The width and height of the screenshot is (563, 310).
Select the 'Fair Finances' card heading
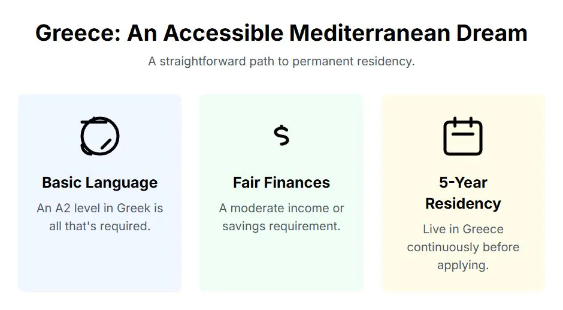click(x=281, y=183)
